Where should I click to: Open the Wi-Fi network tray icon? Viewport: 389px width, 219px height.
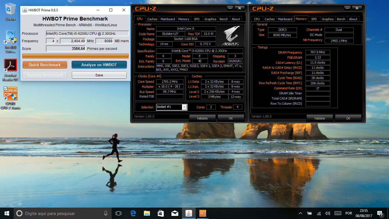point(319,213)
